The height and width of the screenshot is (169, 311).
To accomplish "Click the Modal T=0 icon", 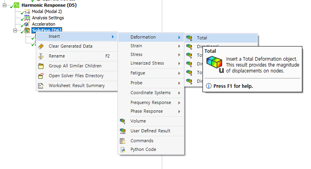I will [x=27, y=11].
